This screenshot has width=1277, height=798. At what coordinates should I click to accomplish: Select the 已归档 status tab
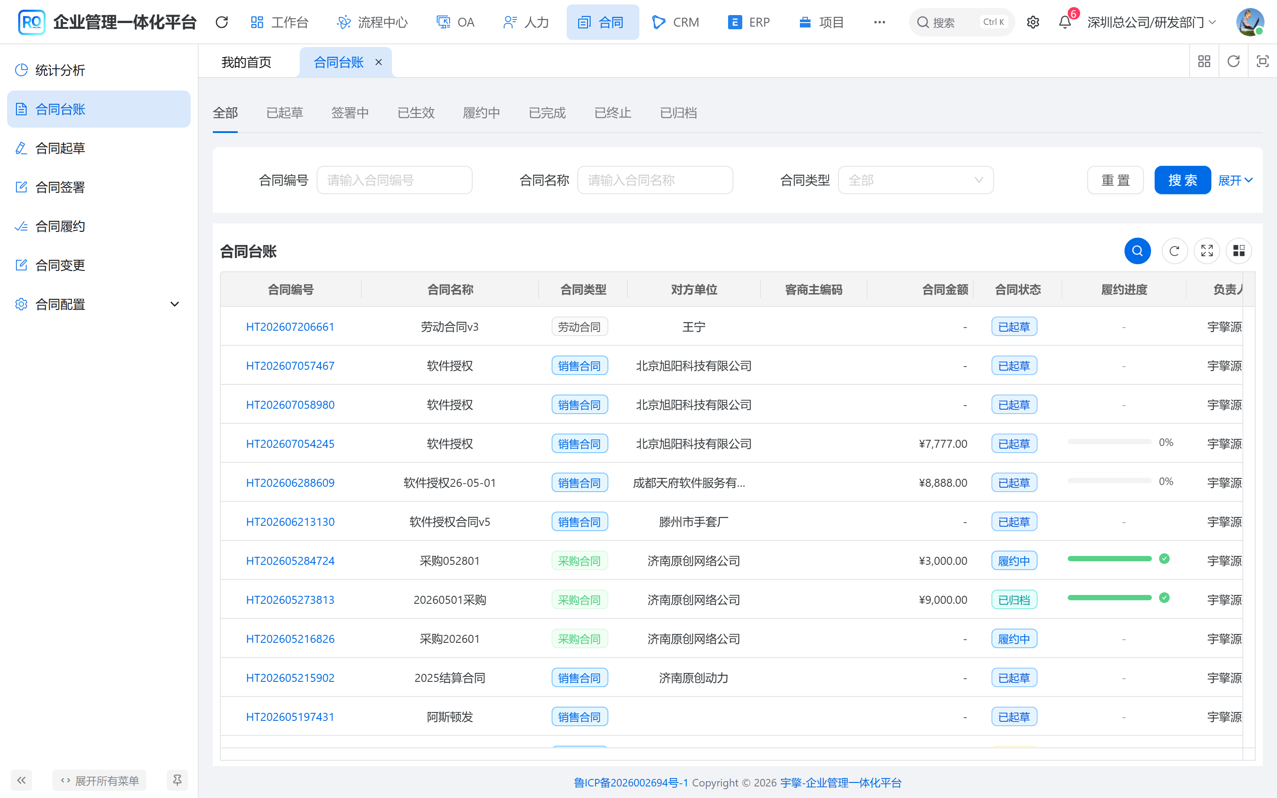pyautogui.click(x=678, y=113)
